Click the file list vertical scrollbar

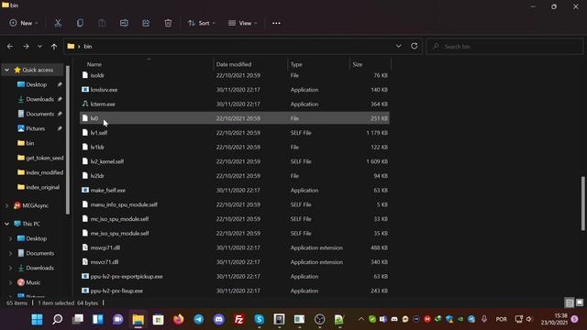click(x=582, y=203)
